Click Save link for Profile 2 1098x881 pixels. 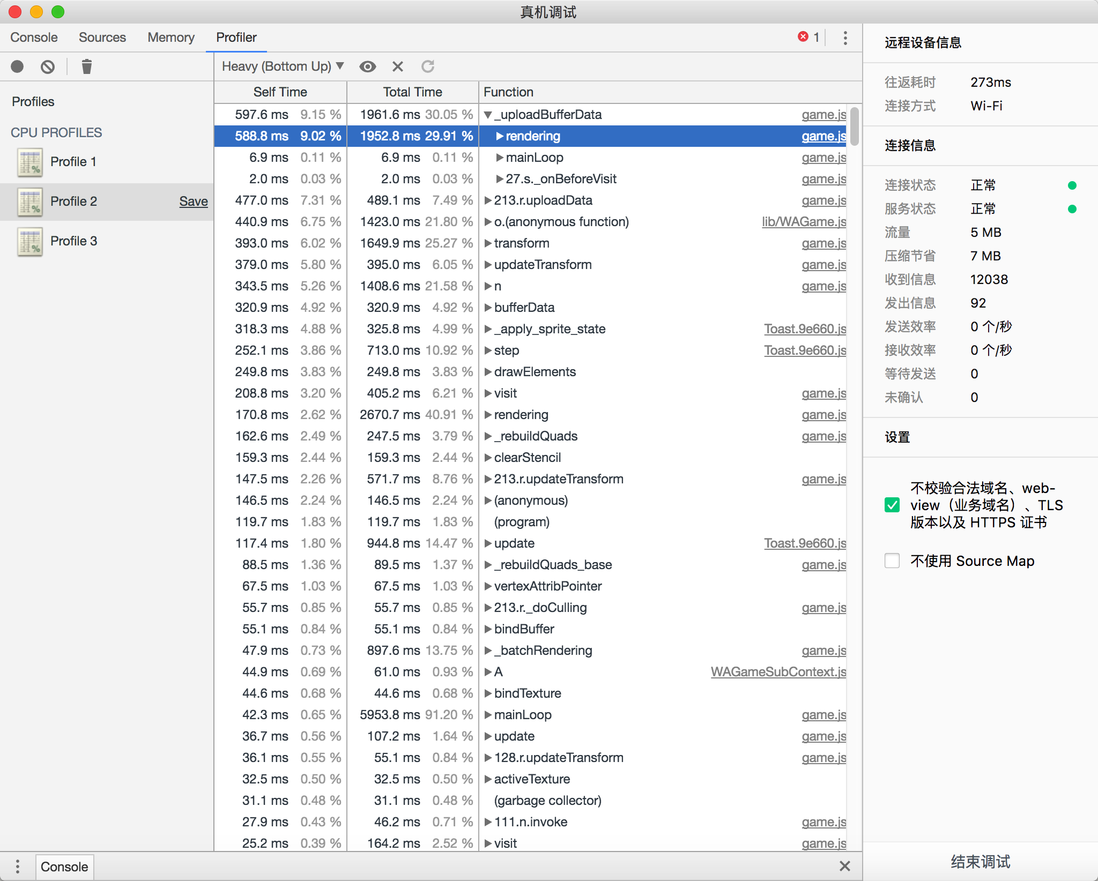(193, 201)
